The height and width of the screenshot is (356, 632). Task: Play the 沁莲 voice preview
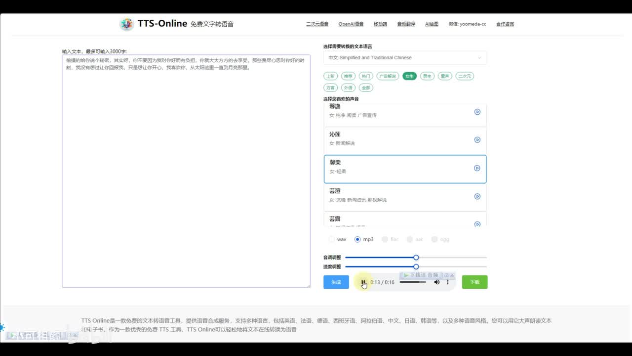[477, 140]
